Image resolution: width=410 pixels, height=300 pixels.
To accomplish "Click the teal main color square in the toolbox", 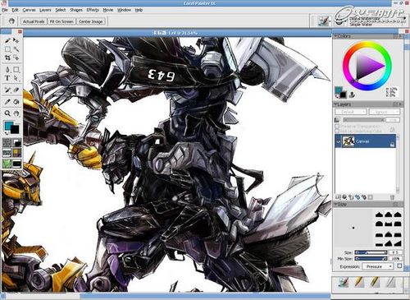I will [x=9, y=126].
